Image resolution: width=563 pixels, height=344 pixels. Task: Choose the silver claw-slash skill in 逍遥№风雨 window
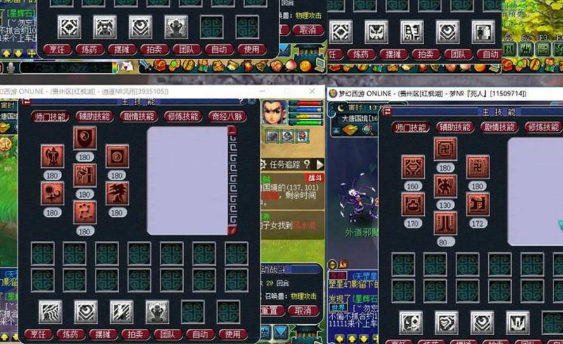pos(121,312)
